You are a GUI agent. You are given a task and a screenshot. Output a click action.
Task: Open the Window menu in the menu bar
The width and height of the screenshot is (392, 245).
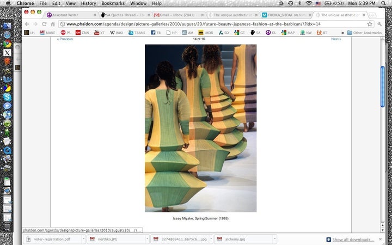pyautogui.click(x=138, y=3)
